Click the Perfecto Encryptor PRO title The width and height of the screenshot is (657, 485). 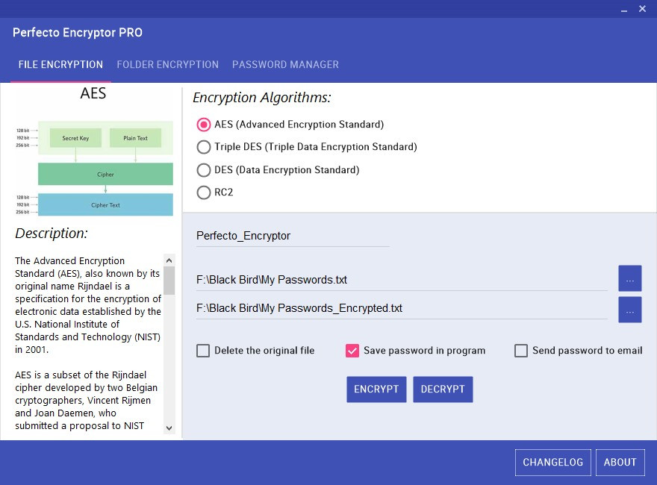78,32
